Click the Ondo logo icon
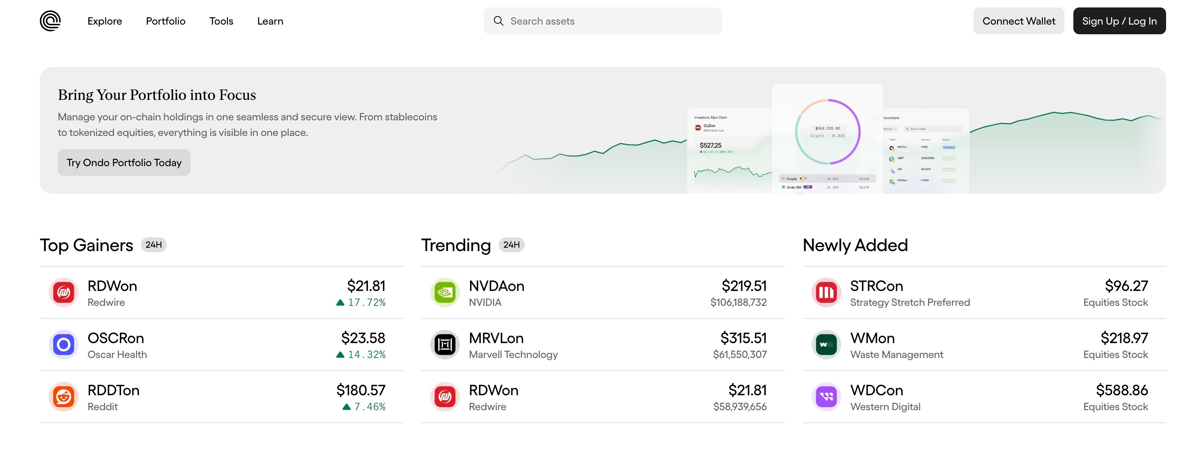The width and height of the screenshot is (1197, 450). pos(50,21)
